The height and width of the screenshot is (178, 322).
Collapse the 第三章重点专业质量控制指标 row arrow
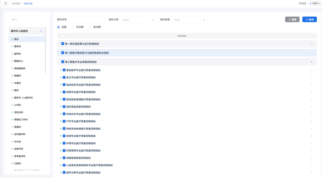(x=312, y=62)
